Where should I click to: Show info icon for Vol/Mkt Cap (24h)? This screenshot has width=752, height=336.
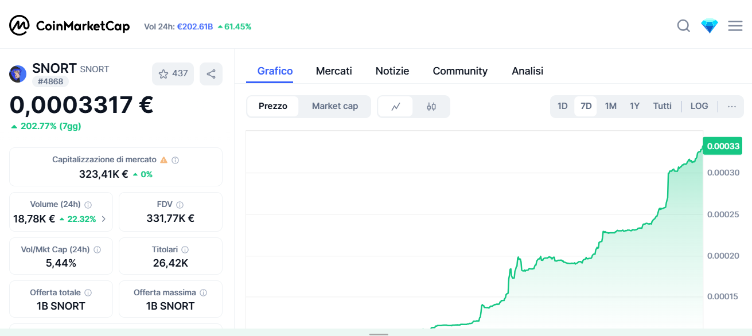pos(97,250)
